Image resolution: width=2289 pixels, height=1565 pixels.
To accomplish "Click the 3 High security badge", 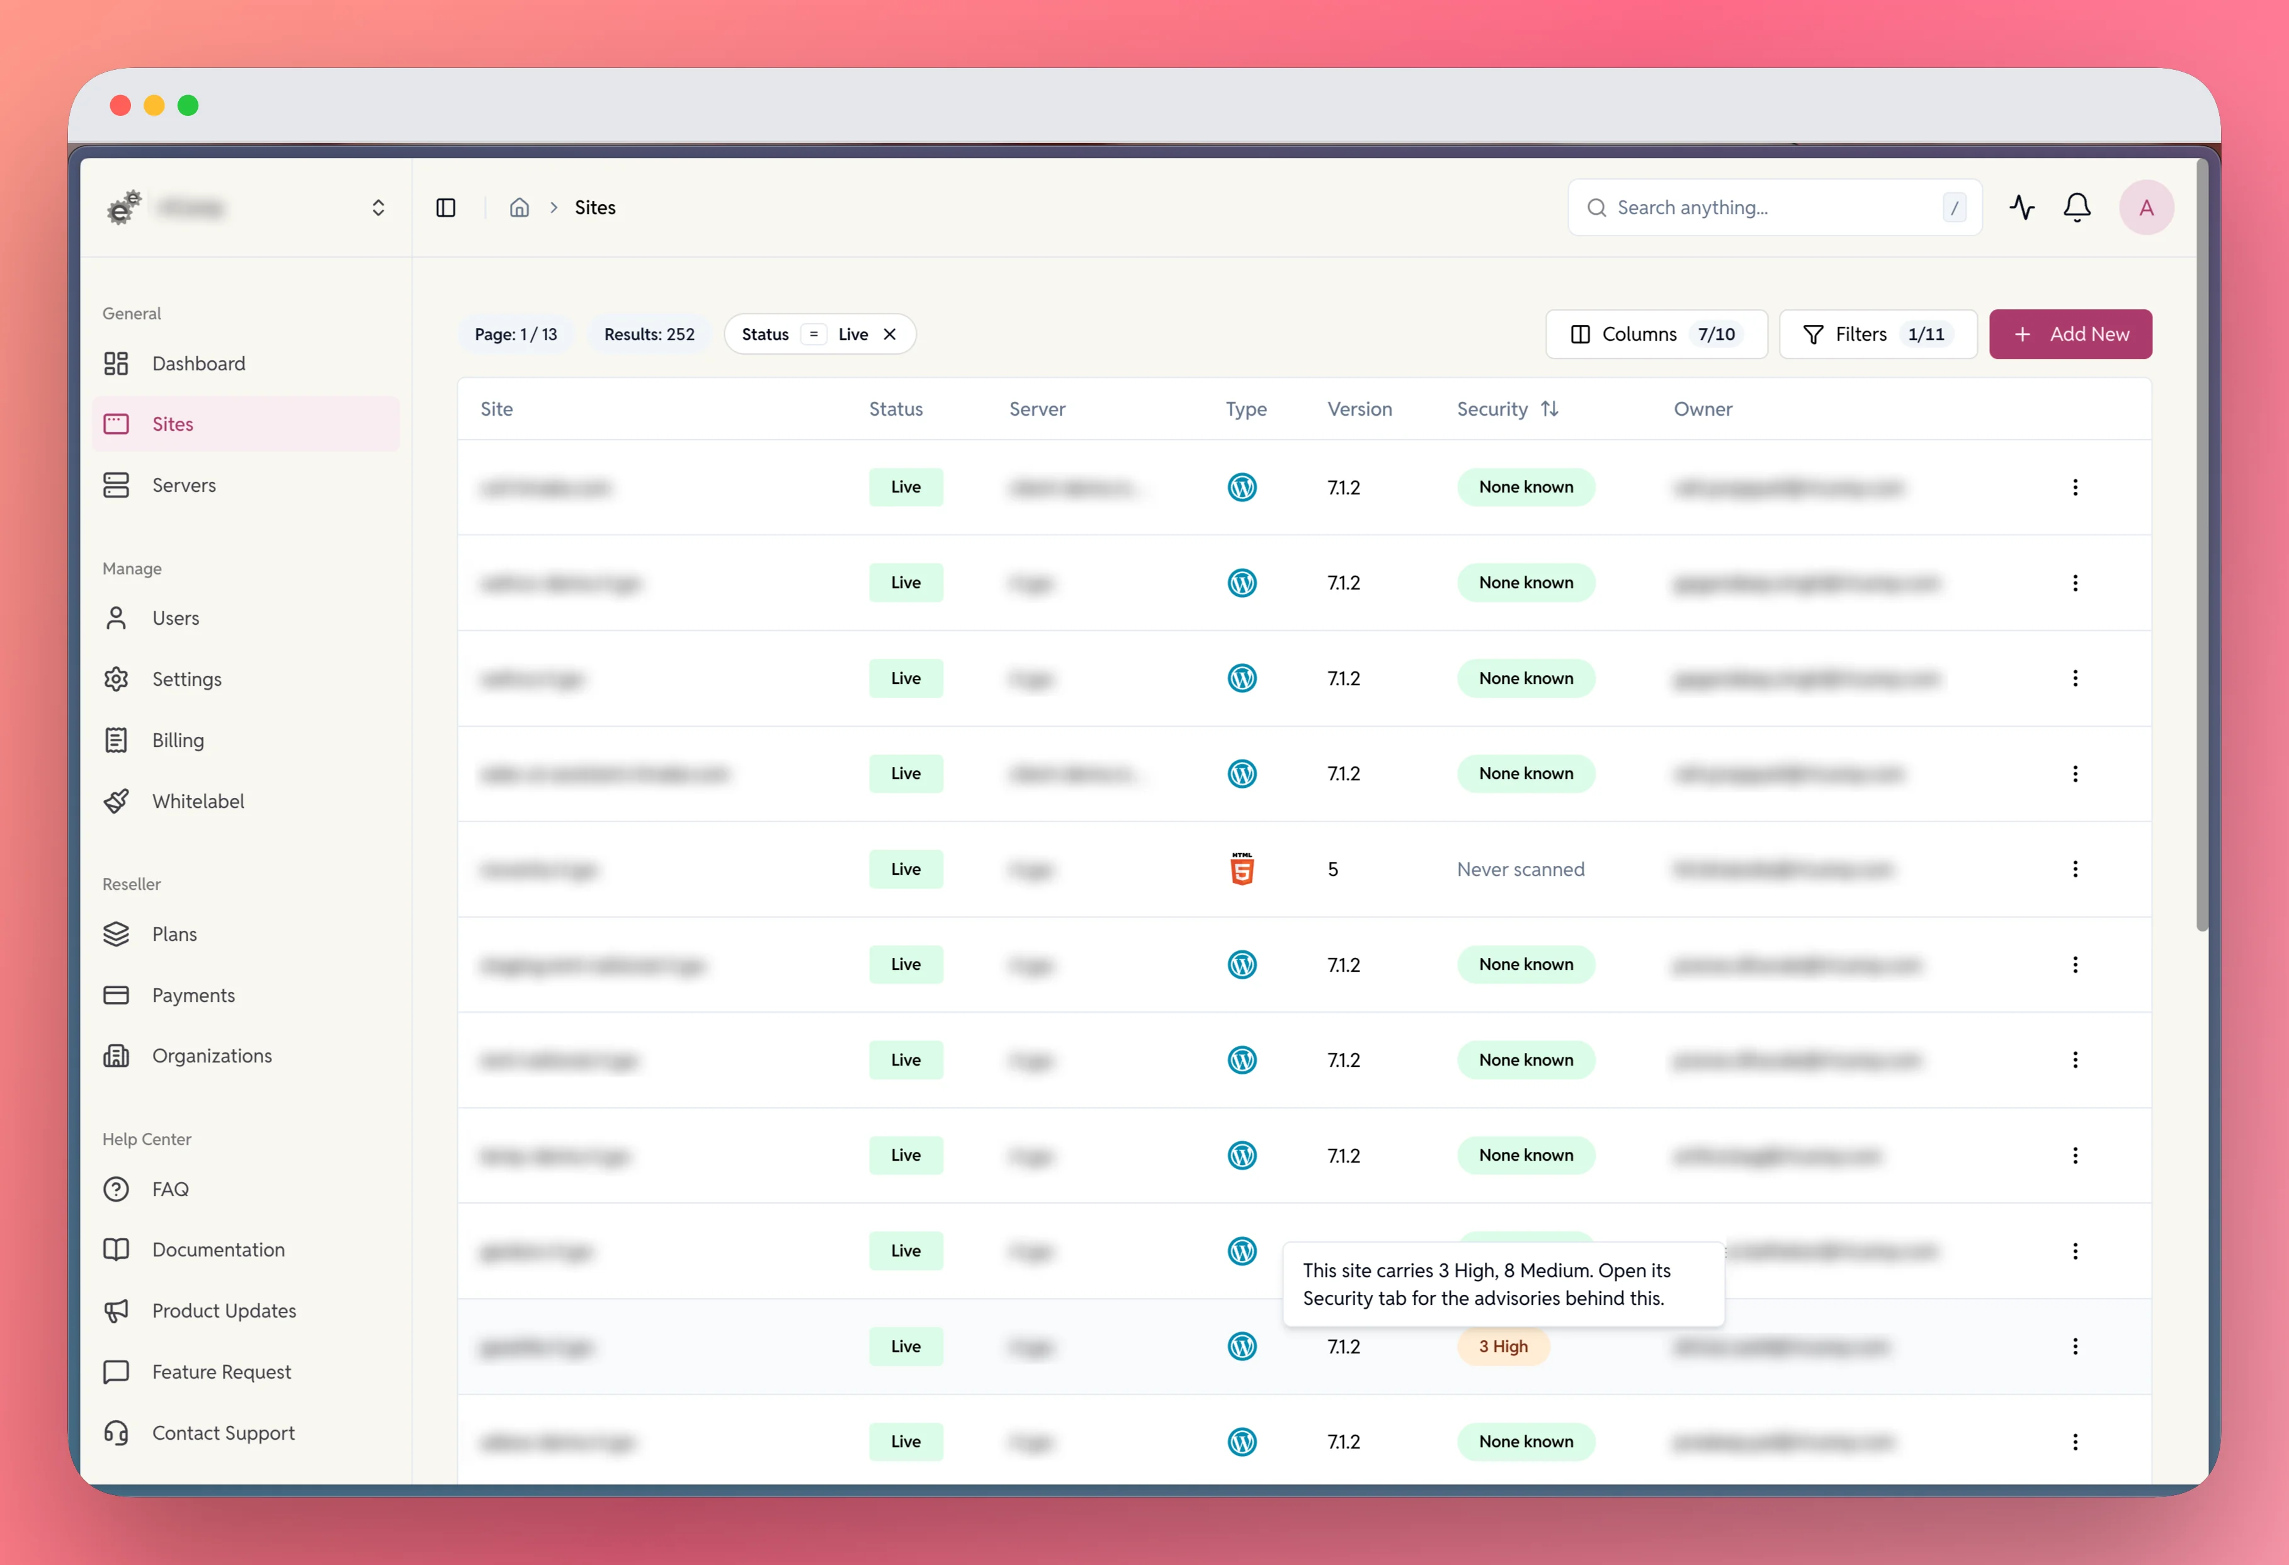I will (x=1503, y=1346).
